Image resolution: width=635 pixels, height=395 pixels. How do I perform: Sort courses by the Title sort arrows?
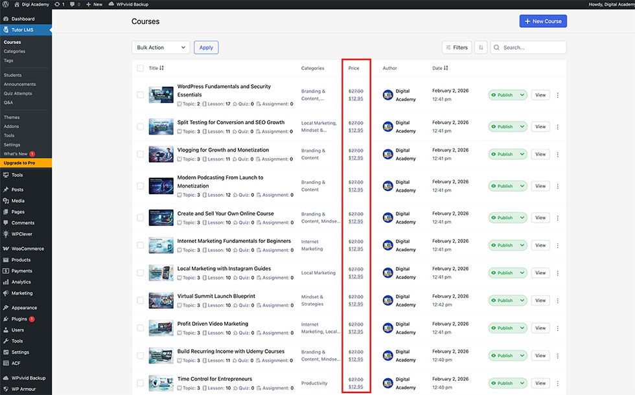(162, 68)
